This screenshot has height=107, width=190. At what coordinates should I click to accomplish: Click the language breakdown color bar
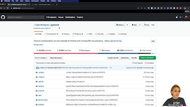(x=95, y=53)
